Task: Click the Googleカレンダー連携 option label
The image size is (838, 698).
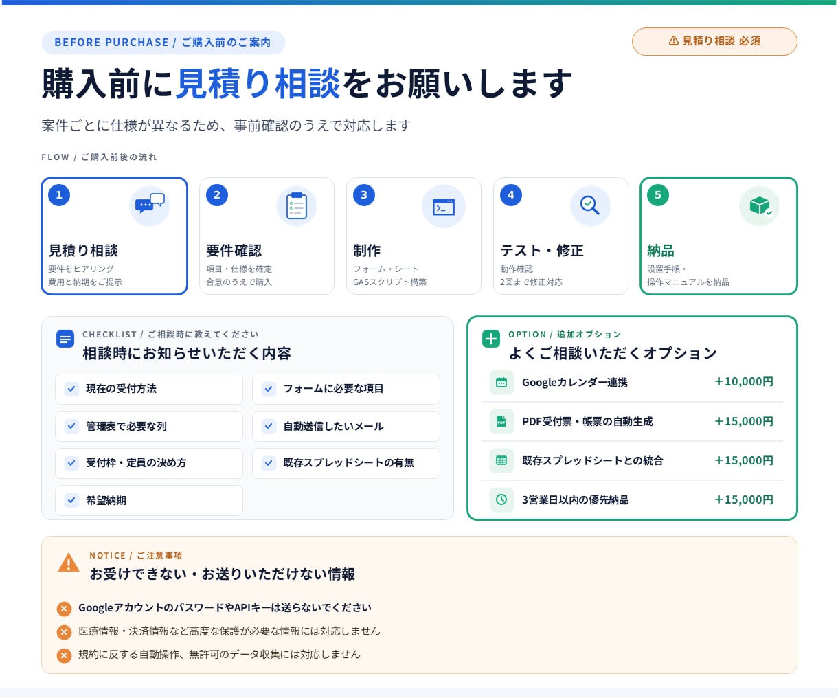Action: (x=575, y=383)
